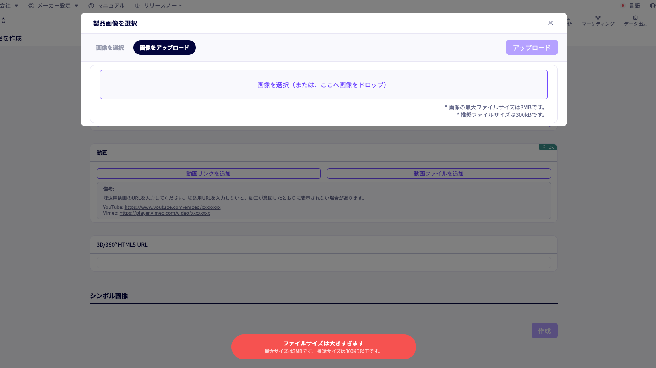The height and width of the screenshot is (368, 656).
Task: Click the 画像の最大ファイルサイズは3MBです note
Action: point(496,107)
